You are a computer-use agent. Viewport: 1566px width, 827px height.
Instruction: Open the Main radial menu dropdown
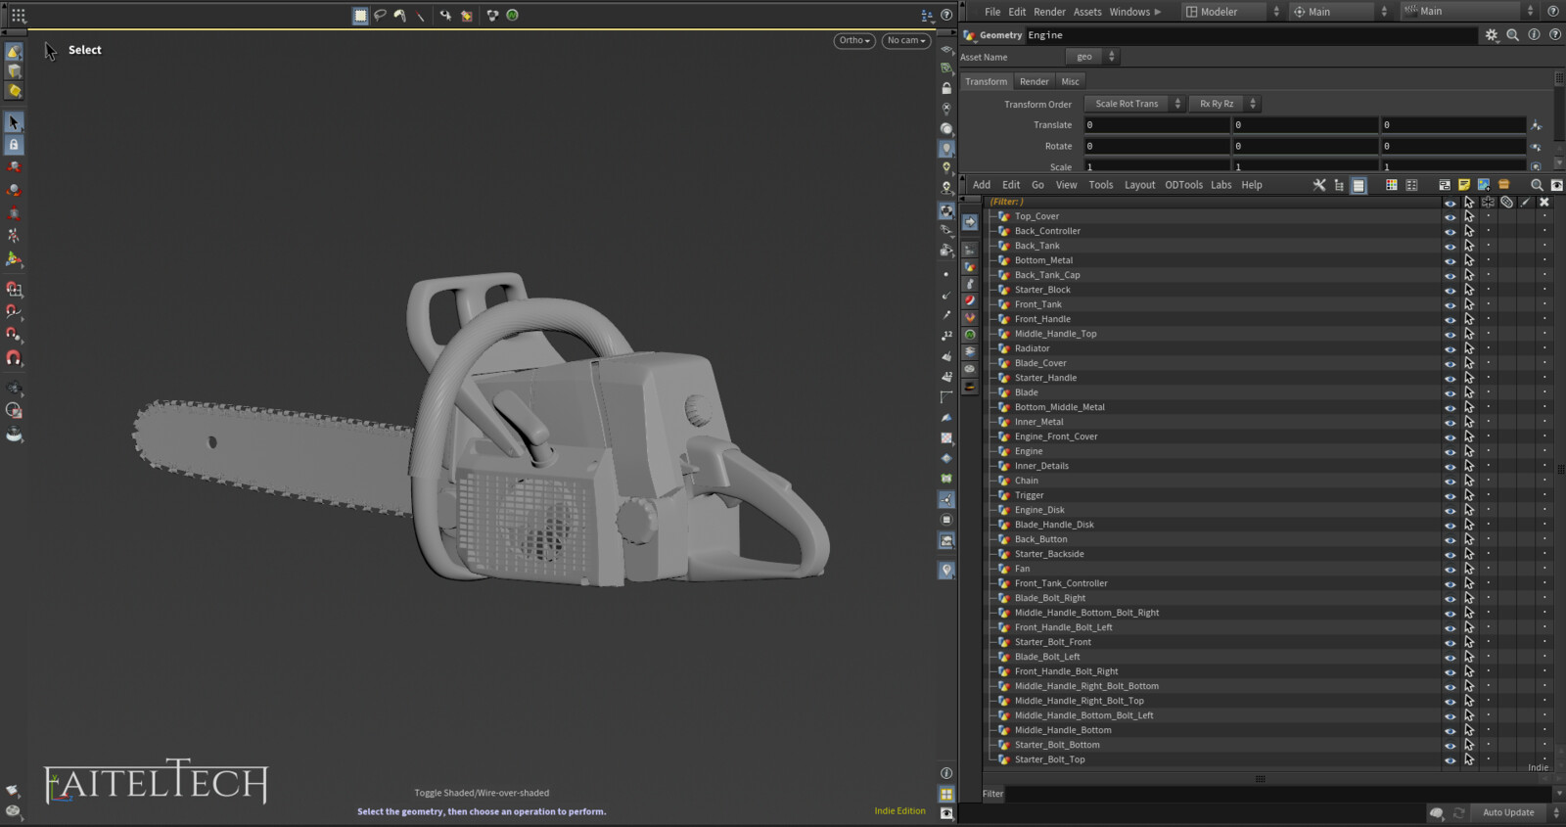(1340, 11)
